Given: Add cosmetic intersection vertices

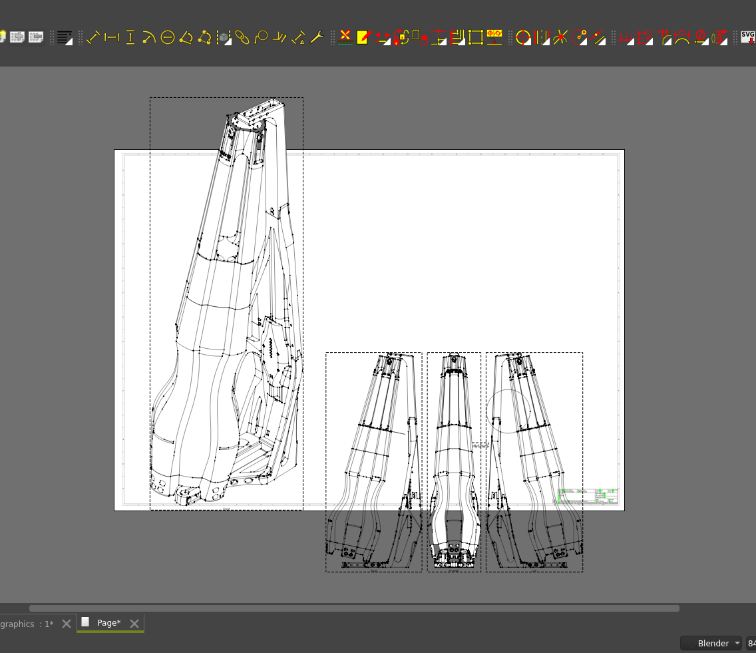Looking at the screenshot, I should point(560,37).
